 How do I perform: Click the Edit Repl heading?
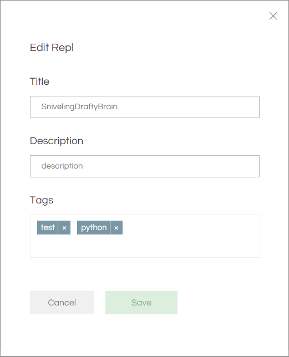point(52,48)
